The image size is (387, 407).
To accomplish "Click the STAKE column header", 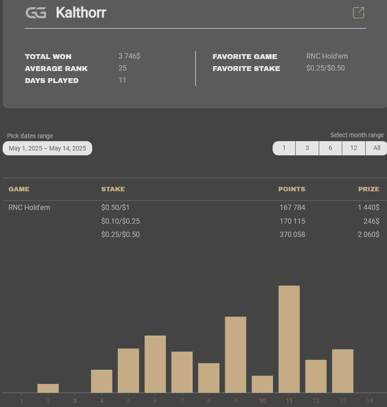I will click(113, 189).
